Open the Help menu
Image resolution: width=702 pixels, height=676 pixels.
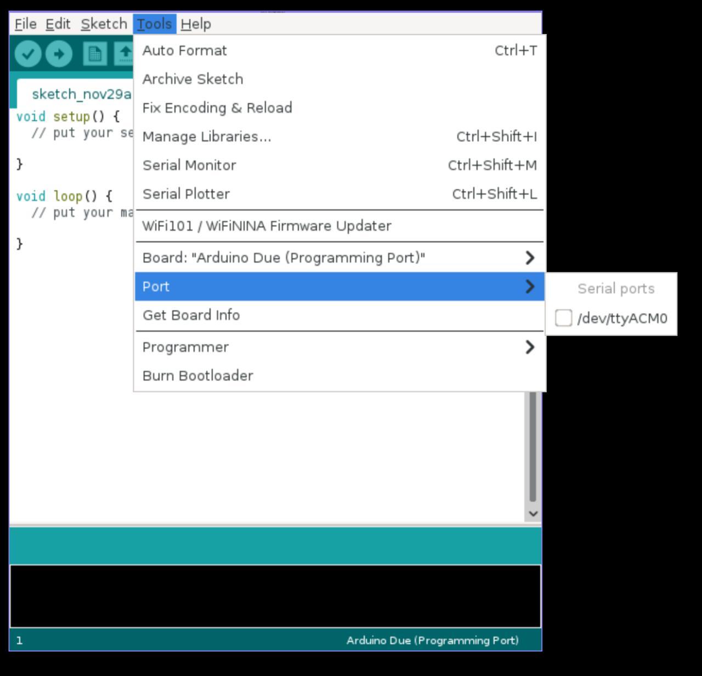coord(196,24)
